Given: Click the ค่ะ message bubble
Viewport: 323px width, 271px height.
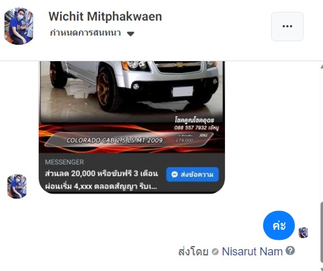Looking at the screenshot, I should [x=279, y=225].
